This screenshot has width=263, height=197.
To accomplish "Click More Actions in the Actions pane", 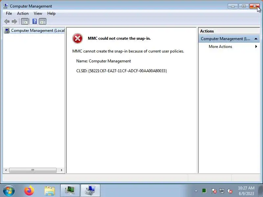I will point(220,47).
